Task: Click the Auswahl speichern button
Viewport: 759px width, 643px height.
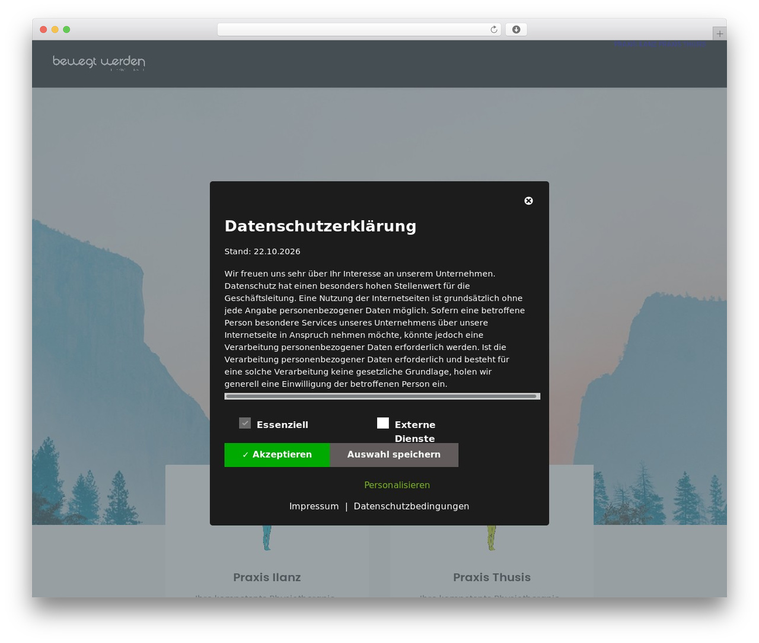Action: (x=394, y=455)
